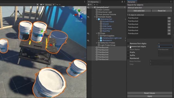Screen dimensions: 174x98
Task: Toggle scene visibility icon on Props row
Action: pos(88,33)
